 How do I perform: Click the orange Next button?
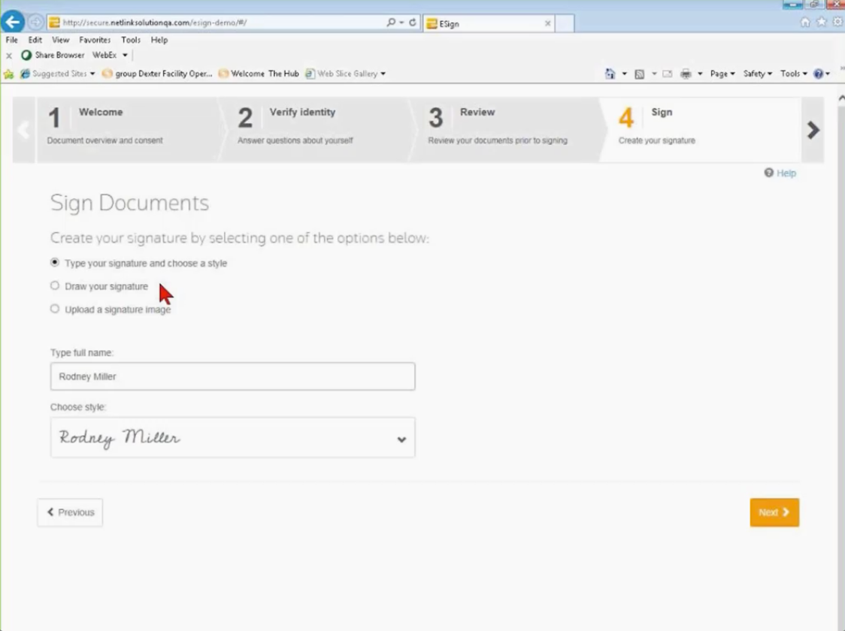click(x=774, y=512)
